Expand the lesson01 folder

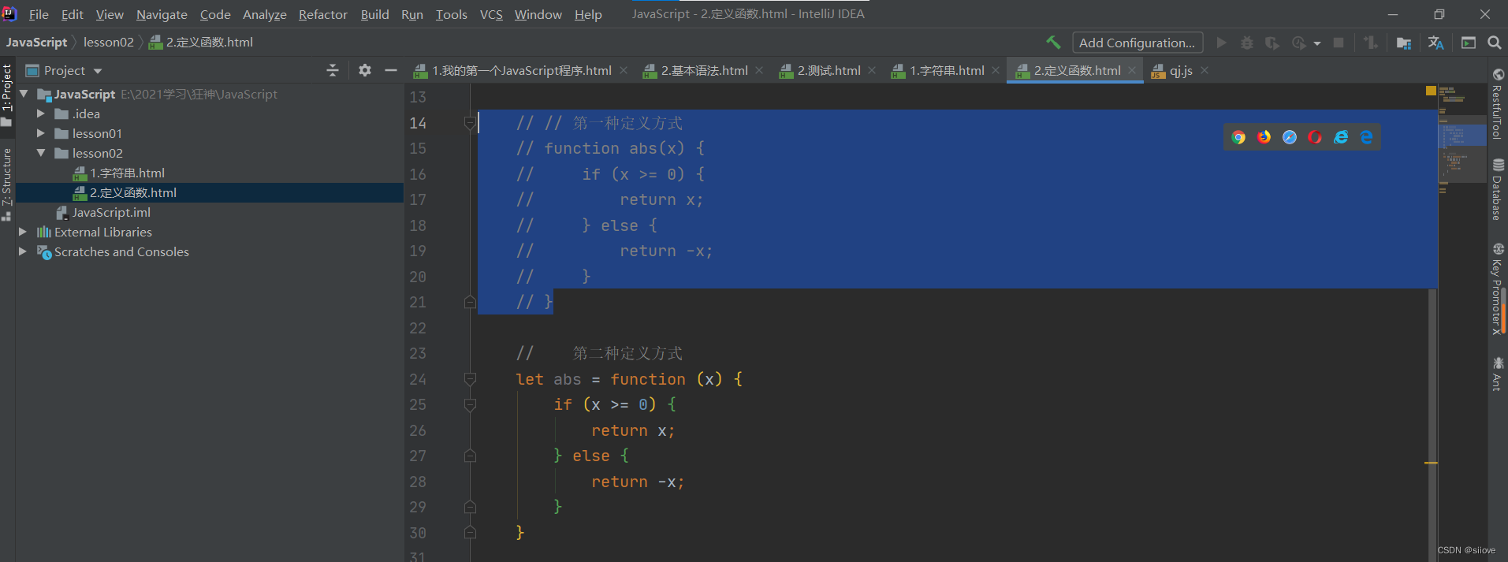pos(40,133)
